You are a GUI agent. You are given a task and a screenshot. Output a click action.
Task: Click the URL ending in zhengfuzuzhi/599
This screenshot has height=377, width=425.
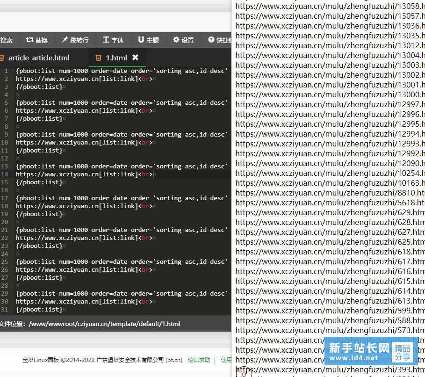click(x=330, y=311)
